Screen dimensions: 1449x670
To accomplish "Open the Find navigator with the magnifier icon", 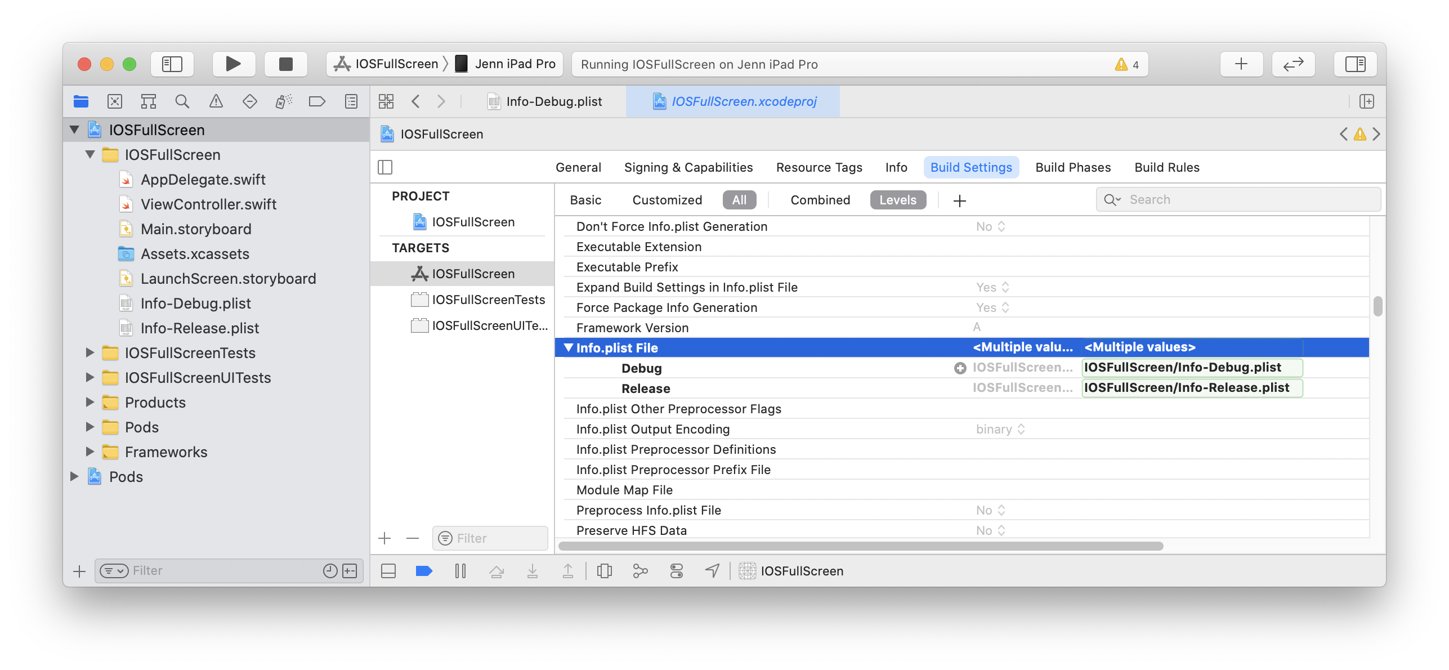I will [x=182, y=101].
